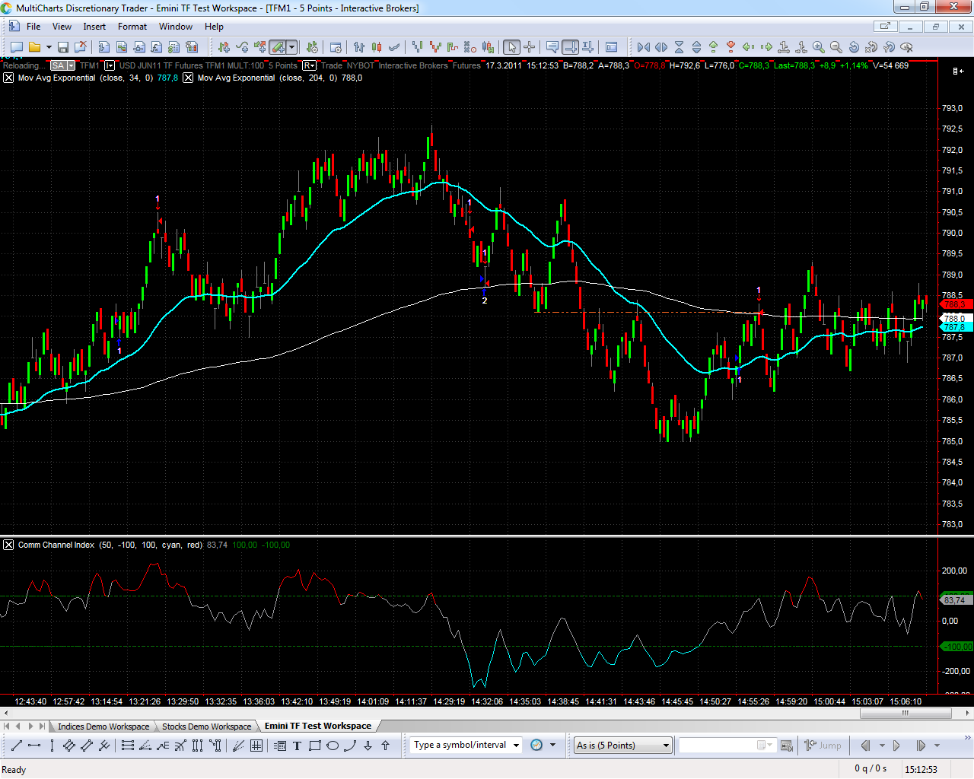Save workspace using the floppy disk icon
The image size is (974, 779).
[x=64, y=47]
